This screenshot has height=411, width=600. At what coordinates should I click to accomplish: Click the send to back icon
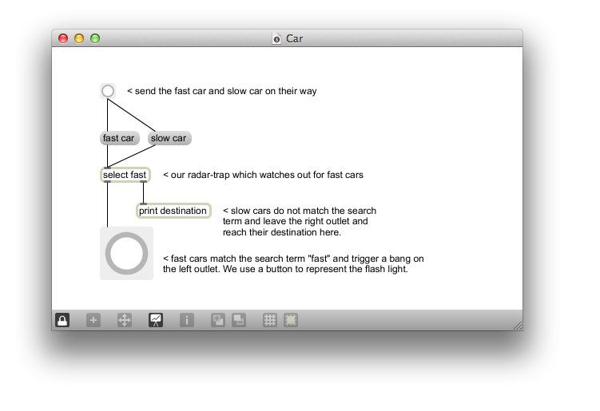coord(239,320)
